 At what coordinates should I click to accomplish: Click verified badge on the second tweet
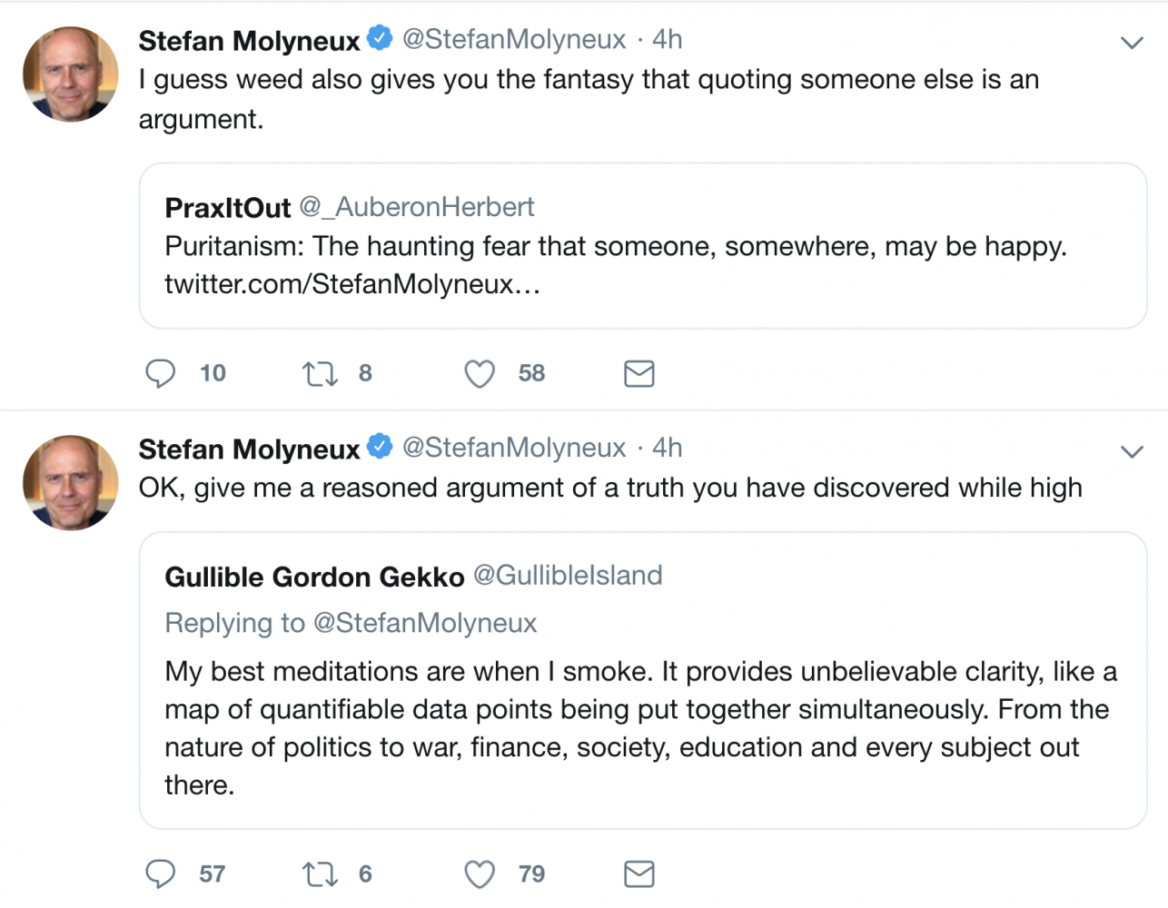(x=380, y=447)
